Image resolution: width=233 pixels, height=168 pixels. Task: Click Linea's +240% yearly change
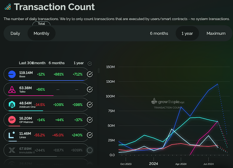tap(77, 135)
